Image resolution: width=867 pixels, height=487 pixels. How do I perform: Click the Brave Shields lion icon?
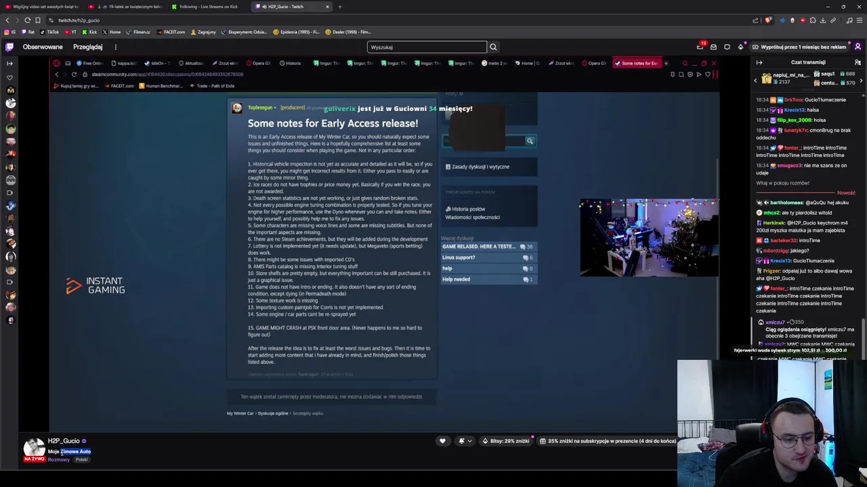tap(768, 20)
